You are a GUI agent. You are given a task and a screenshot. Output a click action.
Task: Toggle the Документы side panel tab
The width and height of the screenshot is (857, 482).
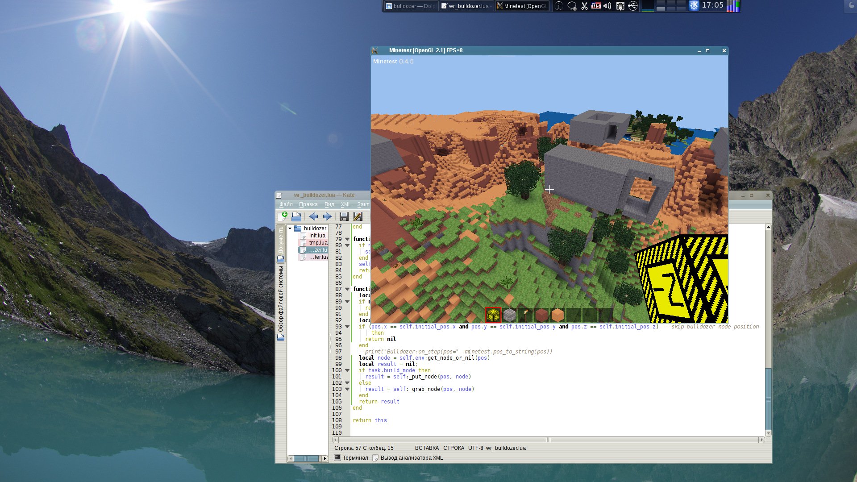click(281, 243)
